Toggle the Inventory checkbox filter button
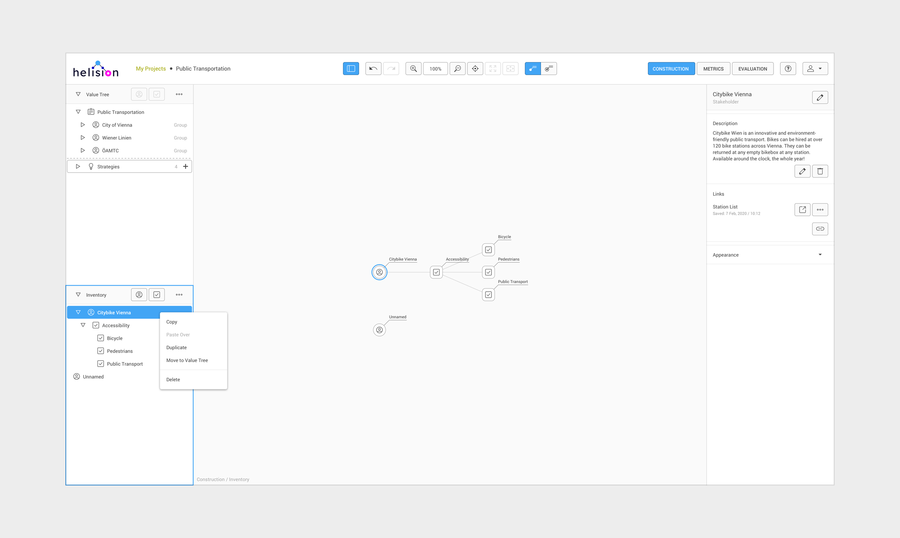The height and width of the screenshot is (538, 900). (157, 295)
